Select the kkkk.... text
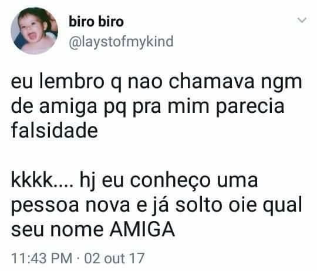The width and height of the screenshot is (317, 271). pyautogui.click(x=43, y=180)
